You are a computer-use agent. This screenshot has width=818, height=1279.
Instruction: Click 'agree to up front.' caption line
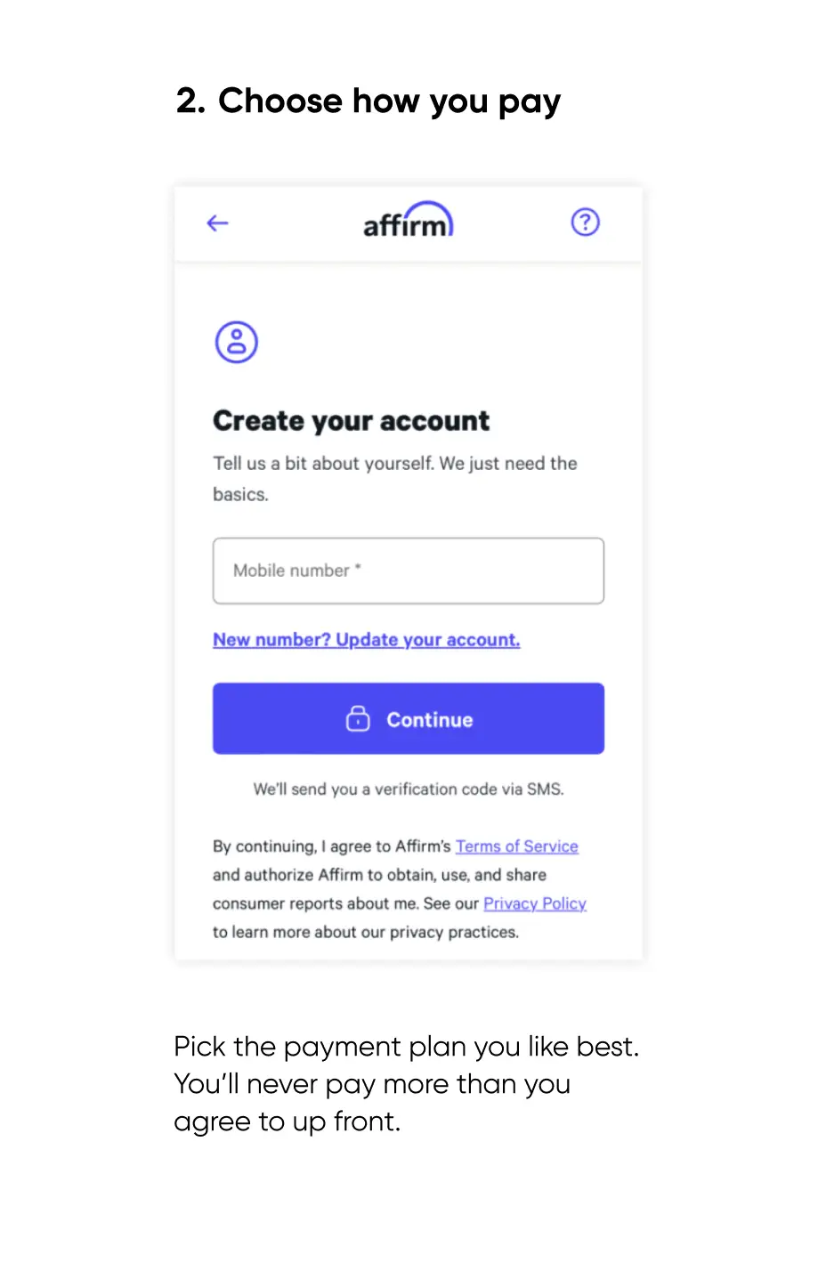pyautogui.click(x=287, y=1121)
